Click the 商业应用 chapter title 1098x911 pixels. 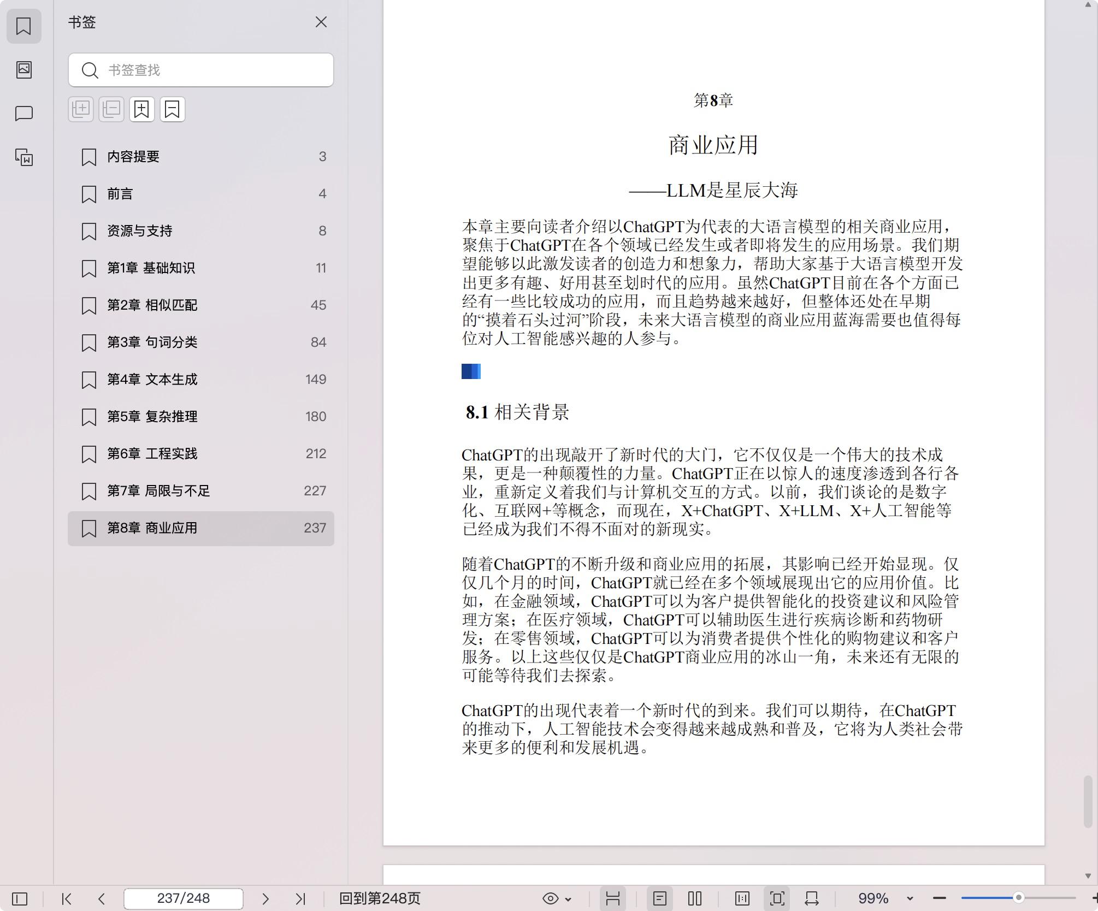point(713,145)
